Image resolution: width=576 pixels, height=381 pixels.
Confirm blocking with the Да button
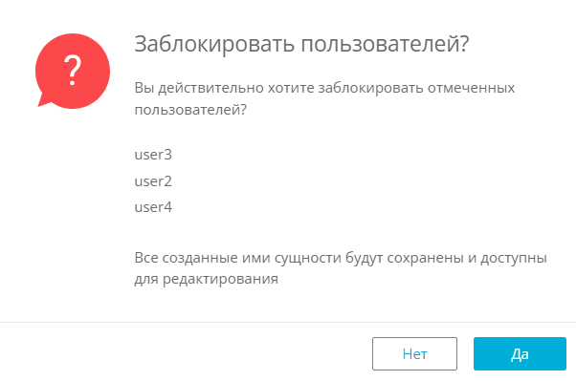click(x=520, y=354)
